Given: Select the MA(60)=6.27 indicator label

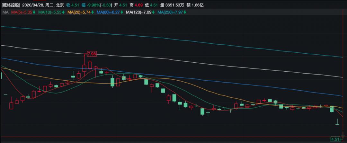Looking at the screenshot, I should [109, 13].
